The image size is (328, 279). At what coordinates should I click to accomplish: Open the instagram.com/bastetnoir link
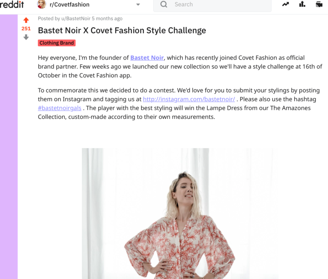pos(189,99)
